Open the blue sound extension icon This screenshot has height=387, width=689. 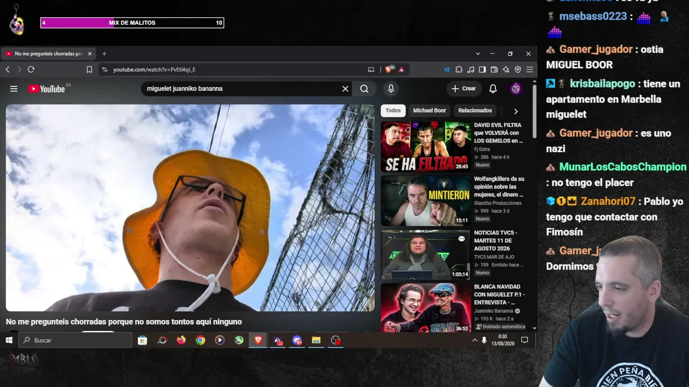coord(447,69)
